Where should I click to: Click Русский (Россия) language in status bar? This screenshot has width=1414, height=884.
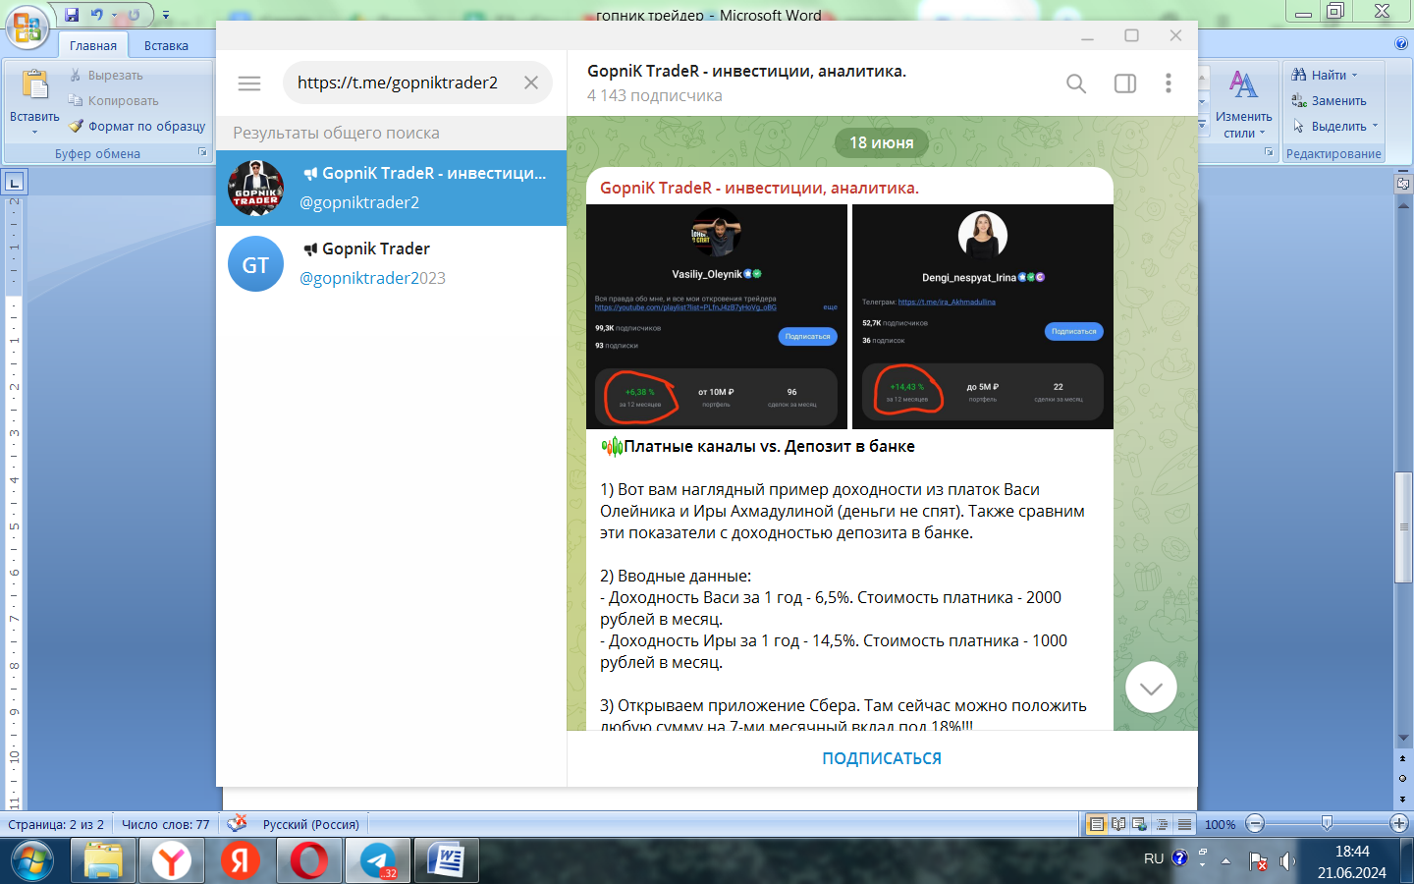310,824
